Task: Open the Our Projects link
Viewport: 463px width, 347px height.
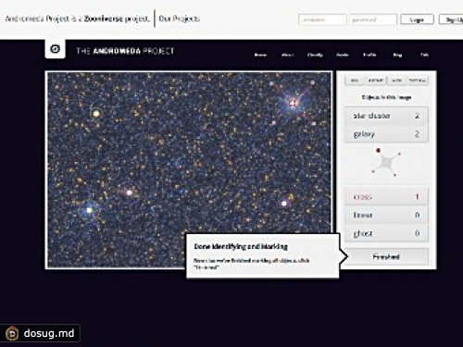Action: coord(180,19)
